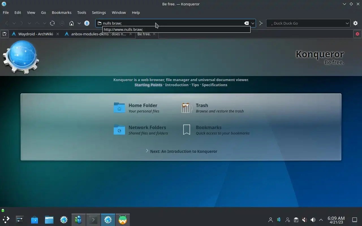Open the Bookmarks starting point on the page
The image size is (362, 226).
(216, 130)
